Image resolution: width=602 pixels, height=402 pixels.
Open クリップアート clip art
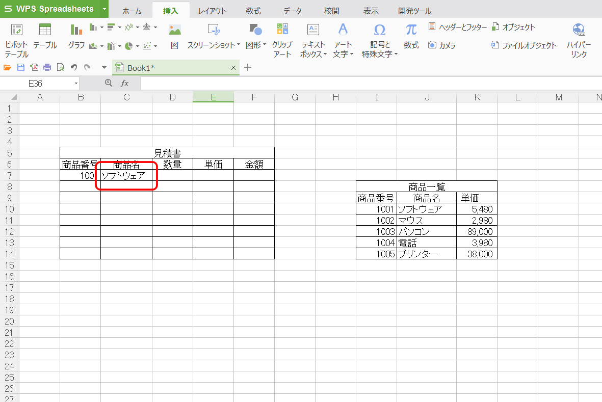(x=282, y=40)
